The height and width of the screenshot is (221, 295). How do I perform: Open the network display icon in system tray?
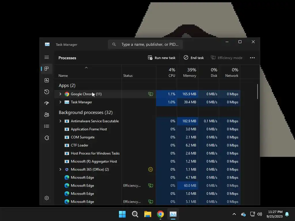point(252,214)
